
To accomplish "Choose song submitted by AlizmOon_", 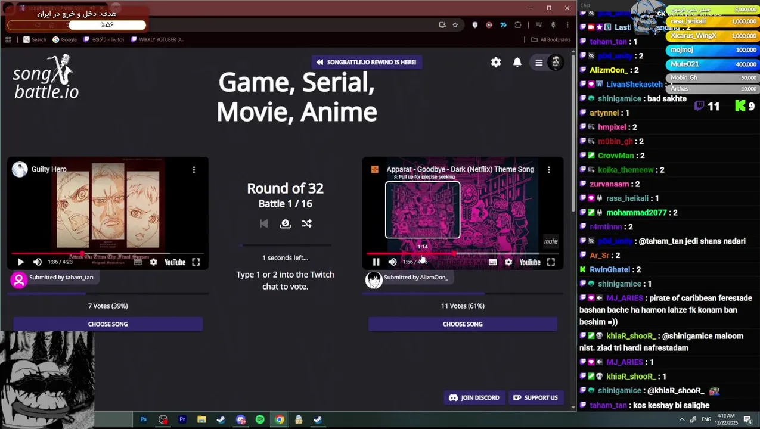I will 463,324.
